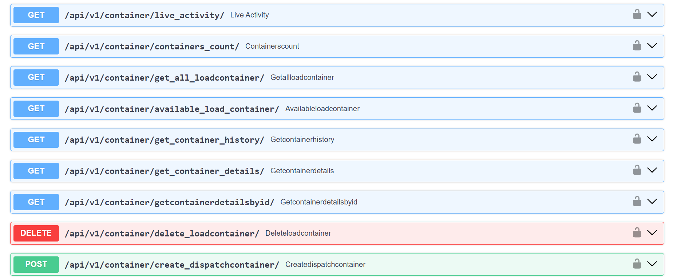Open the /api/v1/container/get_all_loadcontainer/ path link
Screen dimensions: 677x280
[x=164, y=78]
